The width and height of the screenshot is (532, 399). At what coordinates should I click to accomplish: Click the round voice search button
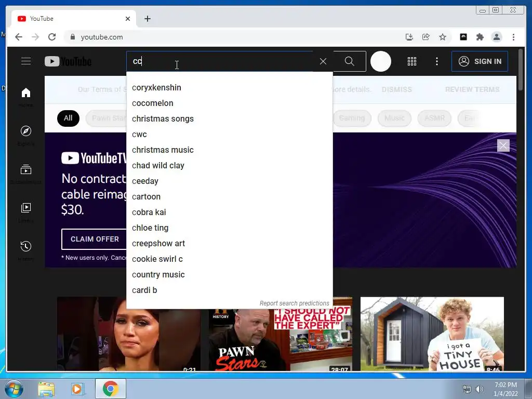tap(381, 61)
